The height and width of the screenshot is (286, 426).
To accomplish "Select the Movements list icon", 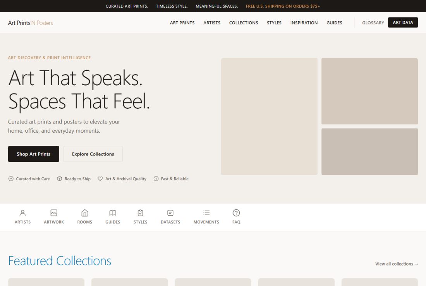I will pos(206,213).
